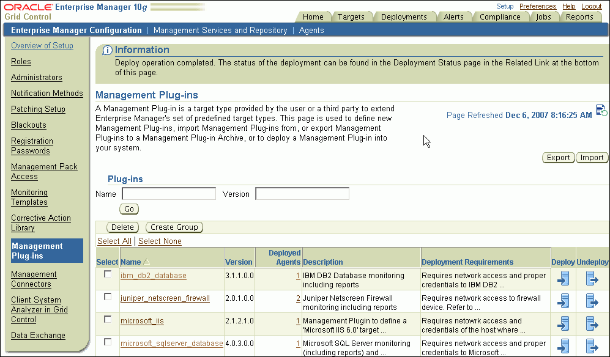Select the microsoft_iis row checkbox

108,320
